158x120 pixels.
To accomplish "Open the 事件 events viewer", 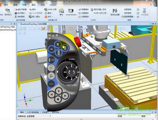I will coord(33,9).
